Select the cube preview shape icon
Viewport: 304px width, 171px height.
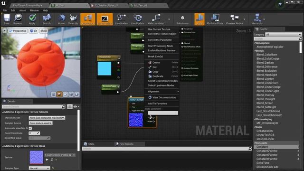[71, 94]
